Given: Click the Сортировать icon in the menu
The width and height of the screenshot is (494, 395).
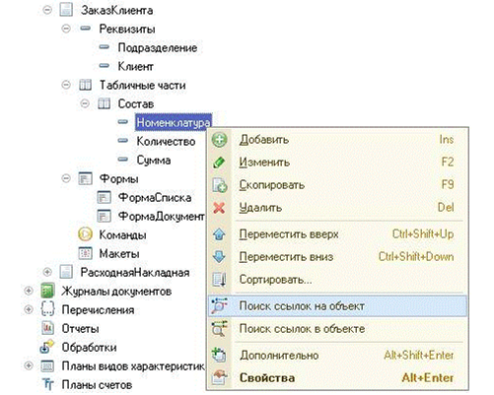Looking at the screenshot, I should (219, 280).
